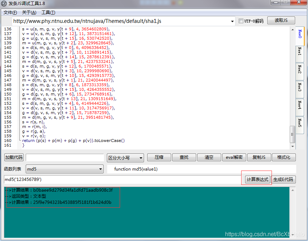Click the 压缩 button

tap(159, 157)
